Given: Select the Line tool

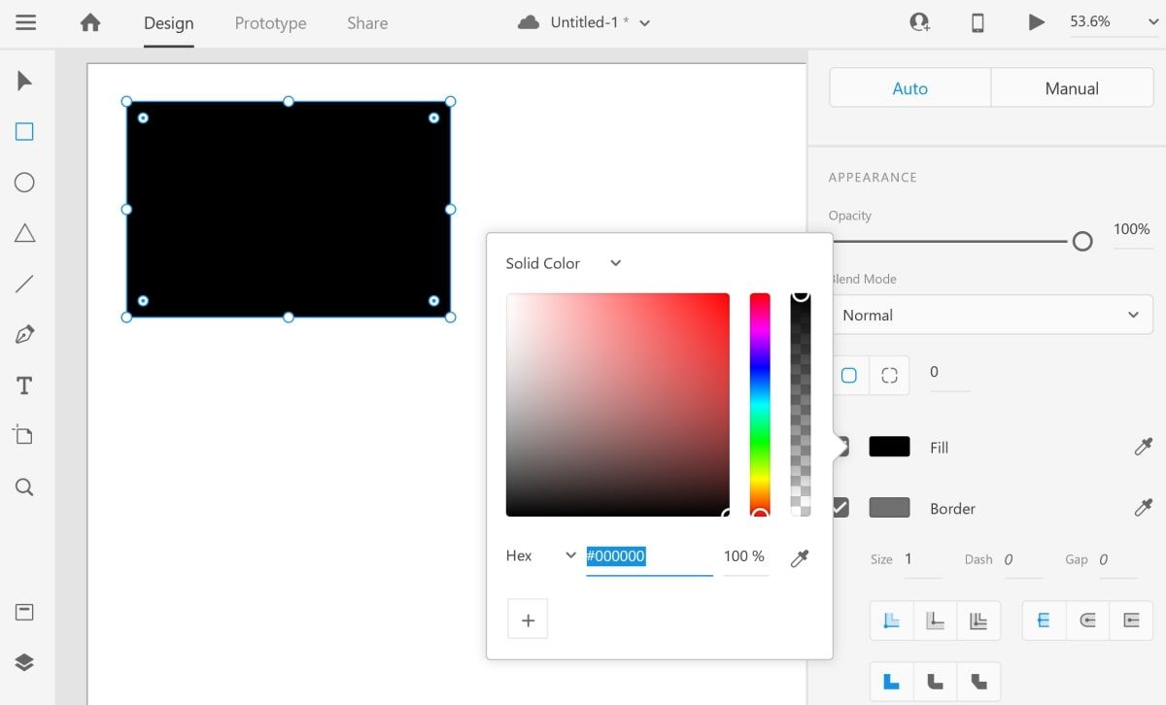Looking at the screenshot, I should point(25,285).
